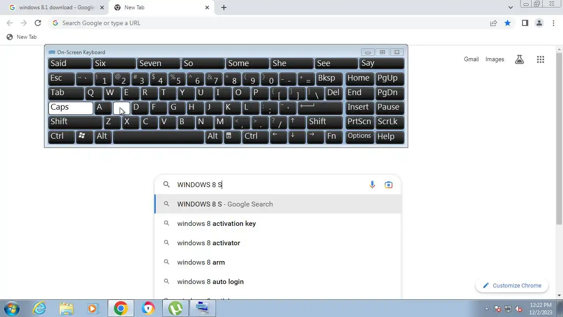
Task: Add a new tab with plus button
Action: pos(224,7)
